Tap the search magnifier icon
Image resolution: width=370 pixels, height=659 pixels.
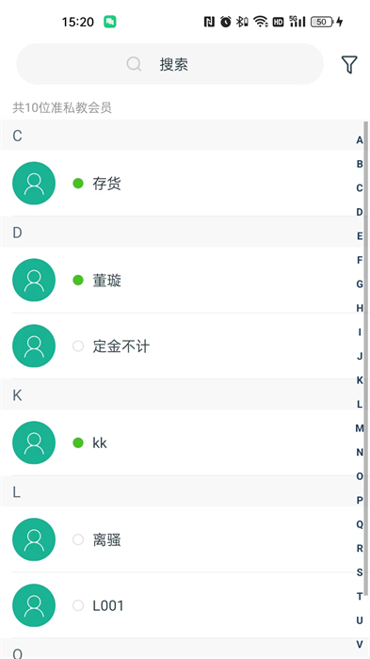pyautogui.click(x=134, y=64)
